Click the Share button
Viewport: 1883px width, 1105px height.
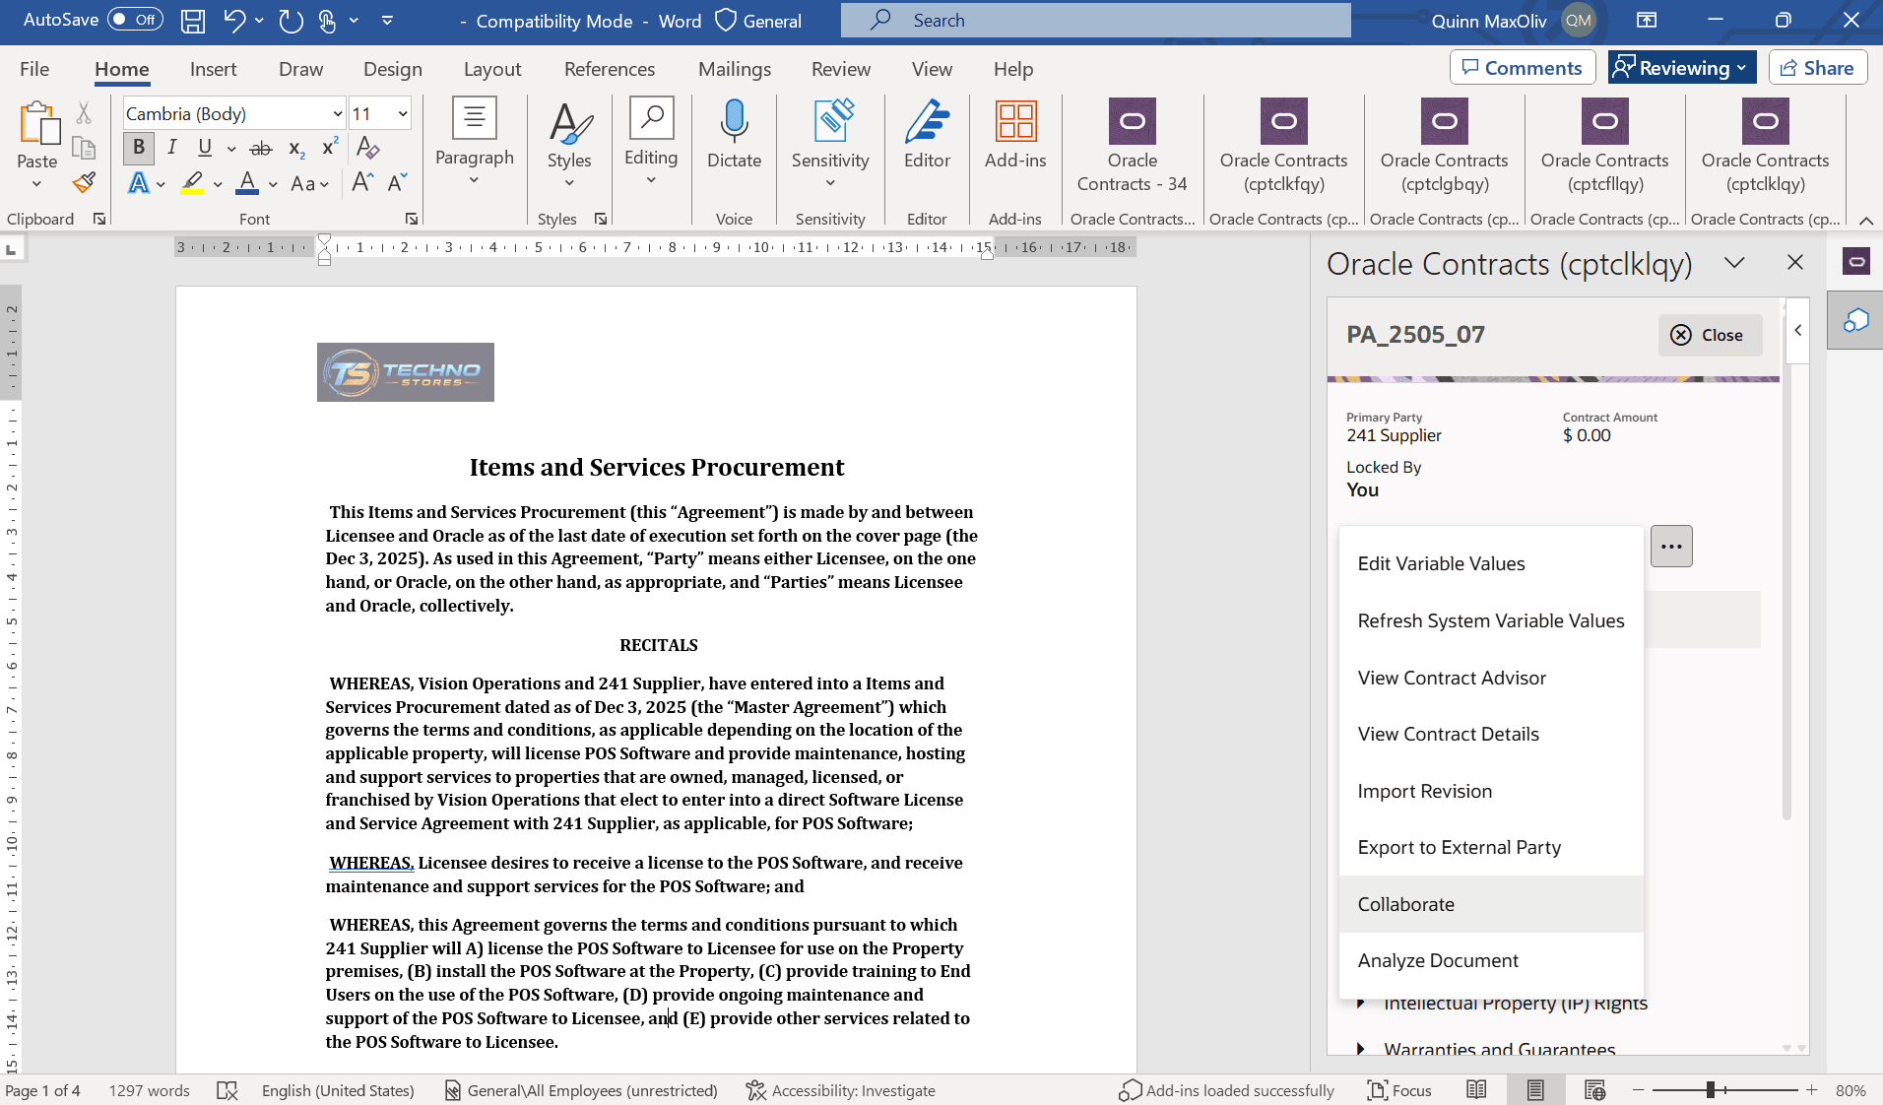point(1817,68)
